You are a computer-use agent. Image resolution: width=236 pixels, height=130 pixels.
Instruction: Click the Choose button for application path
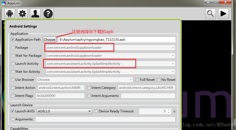(x=49, y=40)
